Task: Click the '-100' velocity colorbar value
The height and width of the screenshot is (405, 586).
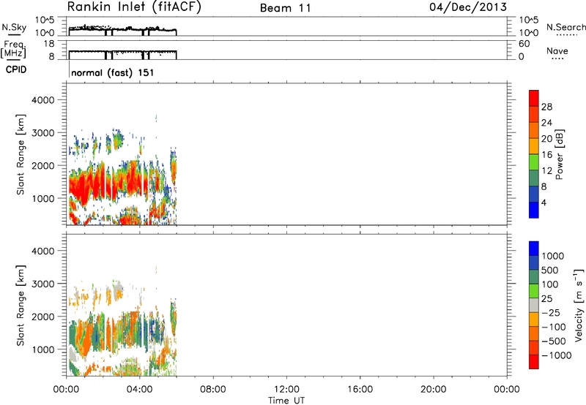Action: pyautogui.click(x=554, y=327)
